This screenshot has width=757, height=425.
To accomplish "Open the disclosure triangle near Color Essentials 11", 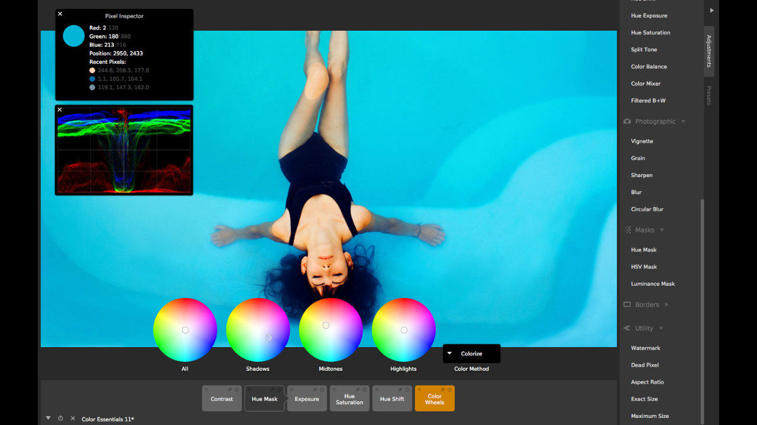I will click(x=48, y=418).
